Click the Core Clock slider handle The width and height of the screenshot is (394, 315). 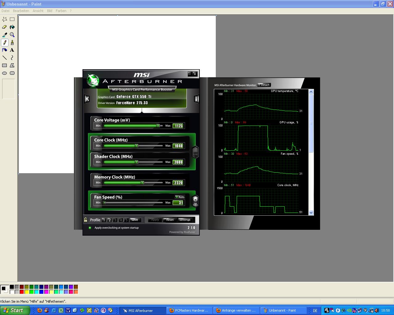tap(137, 146)
